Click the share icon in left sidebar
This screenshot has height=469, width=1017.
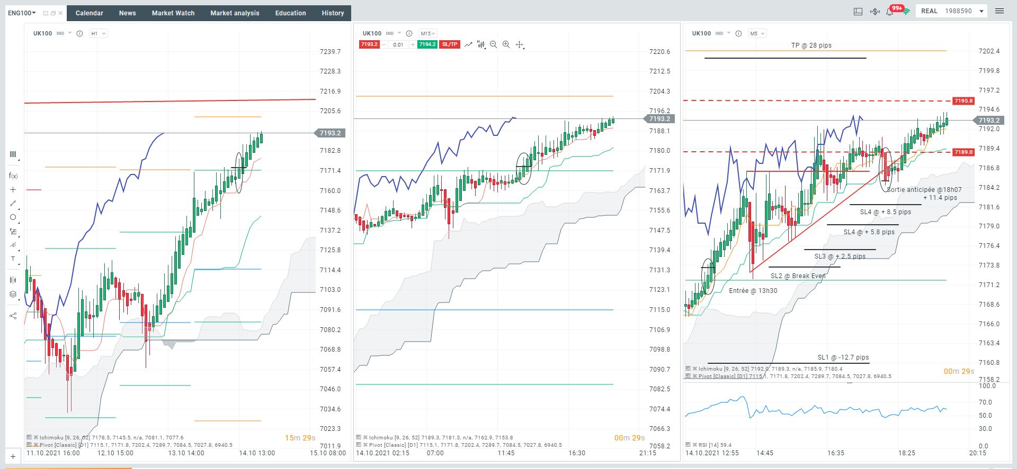click(13, 316)
